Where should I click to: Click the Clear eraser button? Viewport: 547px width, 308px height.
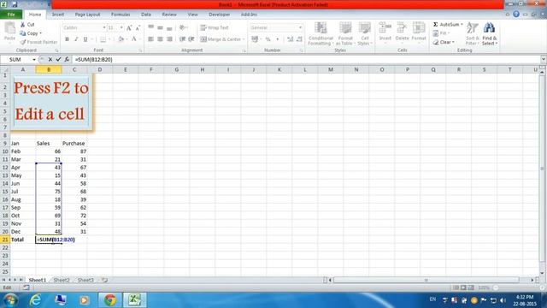coord(444,42)
